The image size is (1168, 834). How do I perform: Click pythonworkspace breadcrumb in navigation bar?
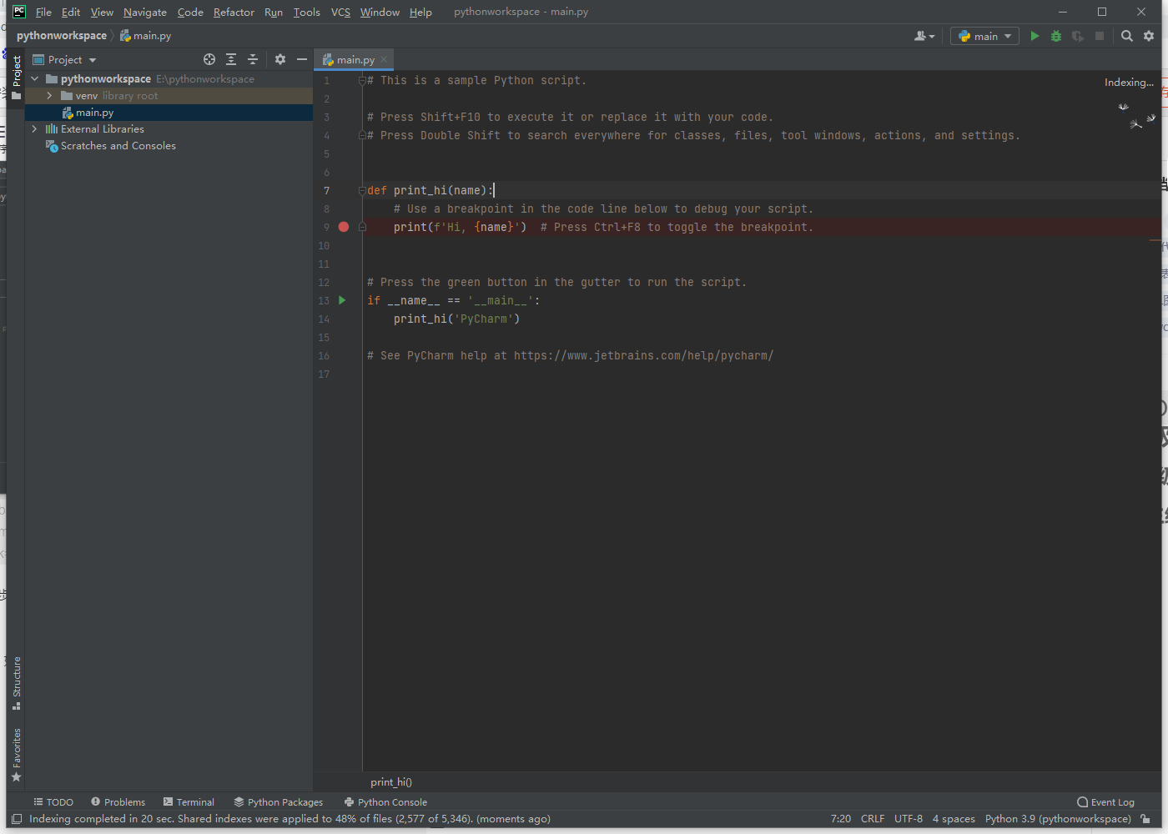62,36
